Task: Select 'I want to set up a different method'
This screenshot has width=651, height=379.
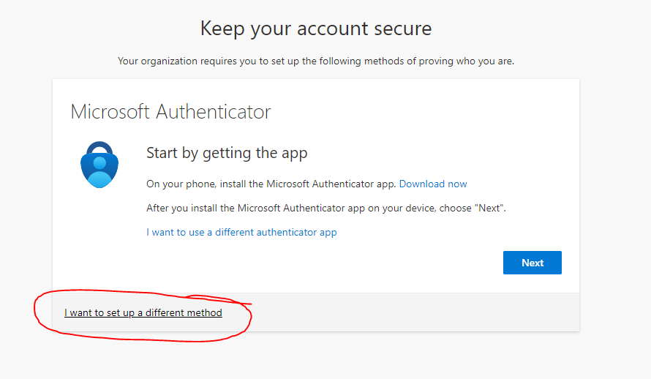Action: tap(143, 312)
